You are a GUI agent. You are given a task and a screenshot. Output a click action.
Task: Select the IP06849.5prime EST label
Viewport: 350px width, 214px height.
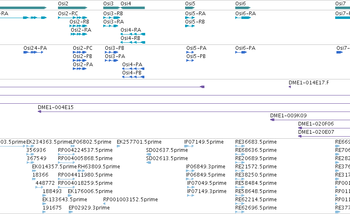coord(205,175)
